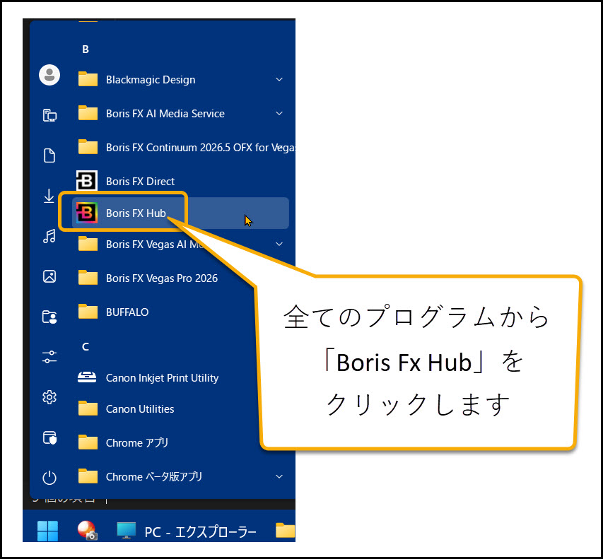This screenshot has width=603, height=559.
Task: Expand the Blackmagic Design folder chevron
Action: pos(279,79)
